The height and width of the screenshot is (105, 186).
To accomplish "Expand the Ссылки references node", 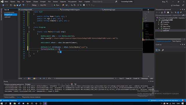I will point(159,24).
